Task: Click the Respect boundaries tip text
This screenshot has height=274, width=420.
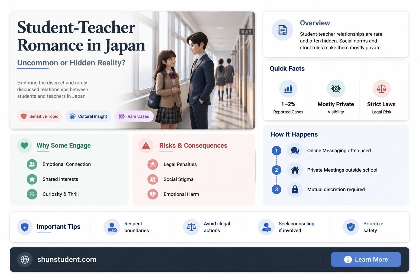Action: (137, 227)
